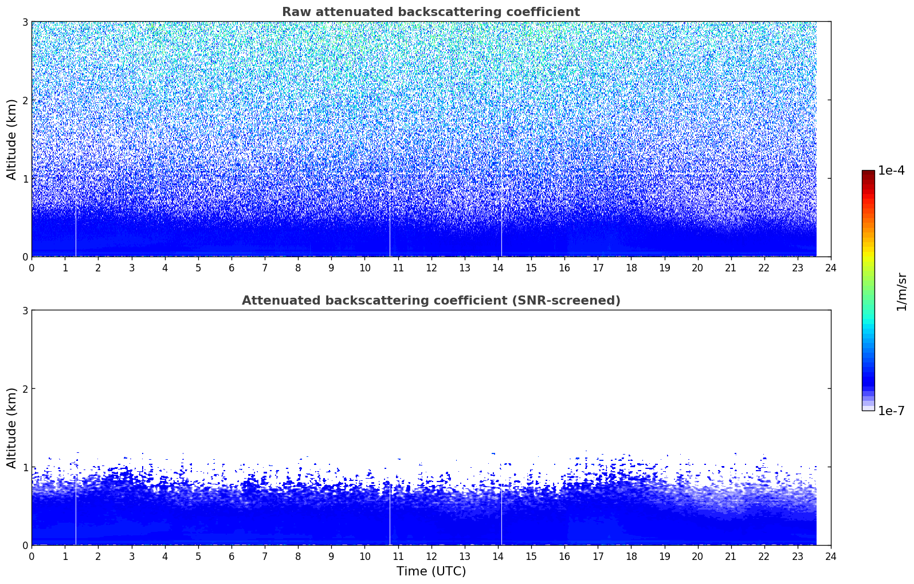
Task: Click the colorbar maximum label '1e-4'
Action: pyautogui.click(x=891, y=171)
